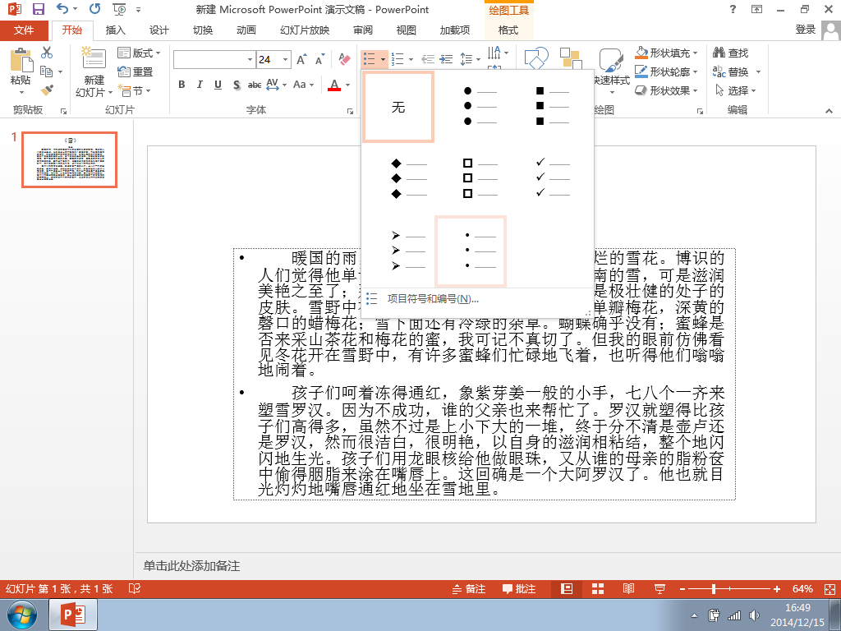841x631 pixels.
Task: Toggle Underline formatting
Action: pyautogui.click(x=218, y=85)
